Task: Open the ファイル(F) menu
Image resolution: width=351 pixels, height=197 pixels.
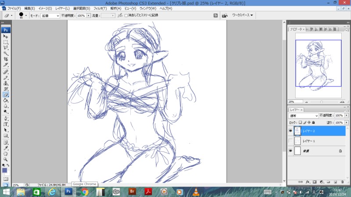Action: click(14, 8)
